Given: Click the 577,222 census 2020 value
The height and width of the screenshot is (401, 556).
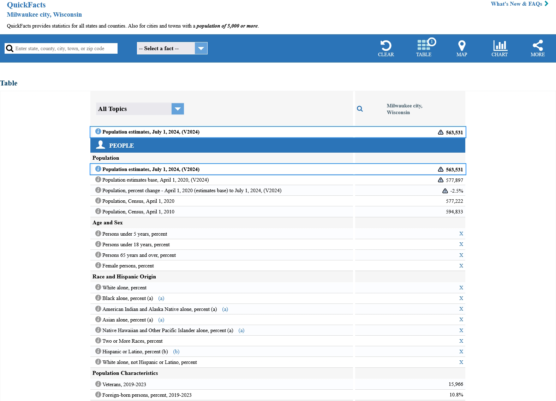Looking at the screenshot, I should point(454,201).
